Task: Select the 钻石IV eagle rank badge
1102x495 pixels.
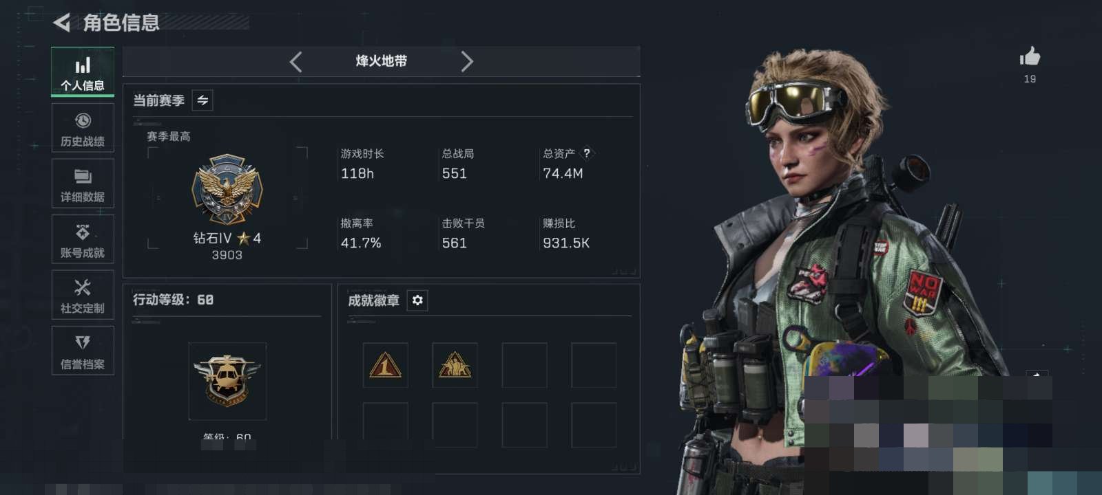Action: (x=227, y=189)
